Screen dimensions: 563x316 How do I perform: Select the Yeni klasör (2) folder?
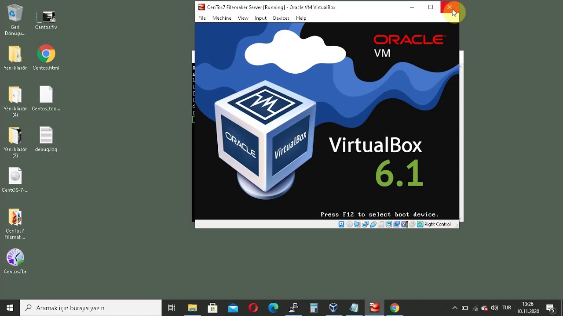click(15, 142)
